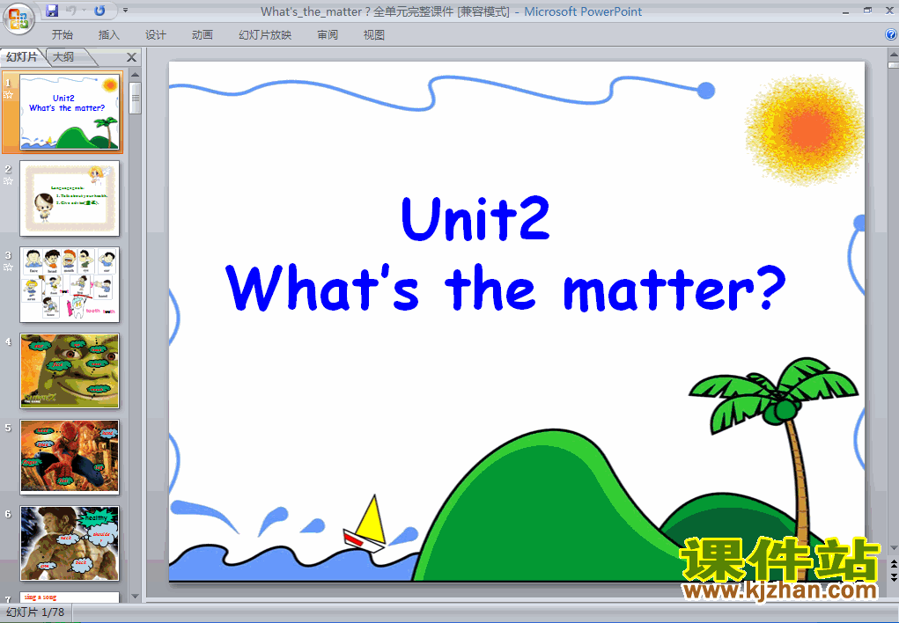Play animations via star icon beside slide 1
Screen dimensions: 899x623
pos(9,94)
